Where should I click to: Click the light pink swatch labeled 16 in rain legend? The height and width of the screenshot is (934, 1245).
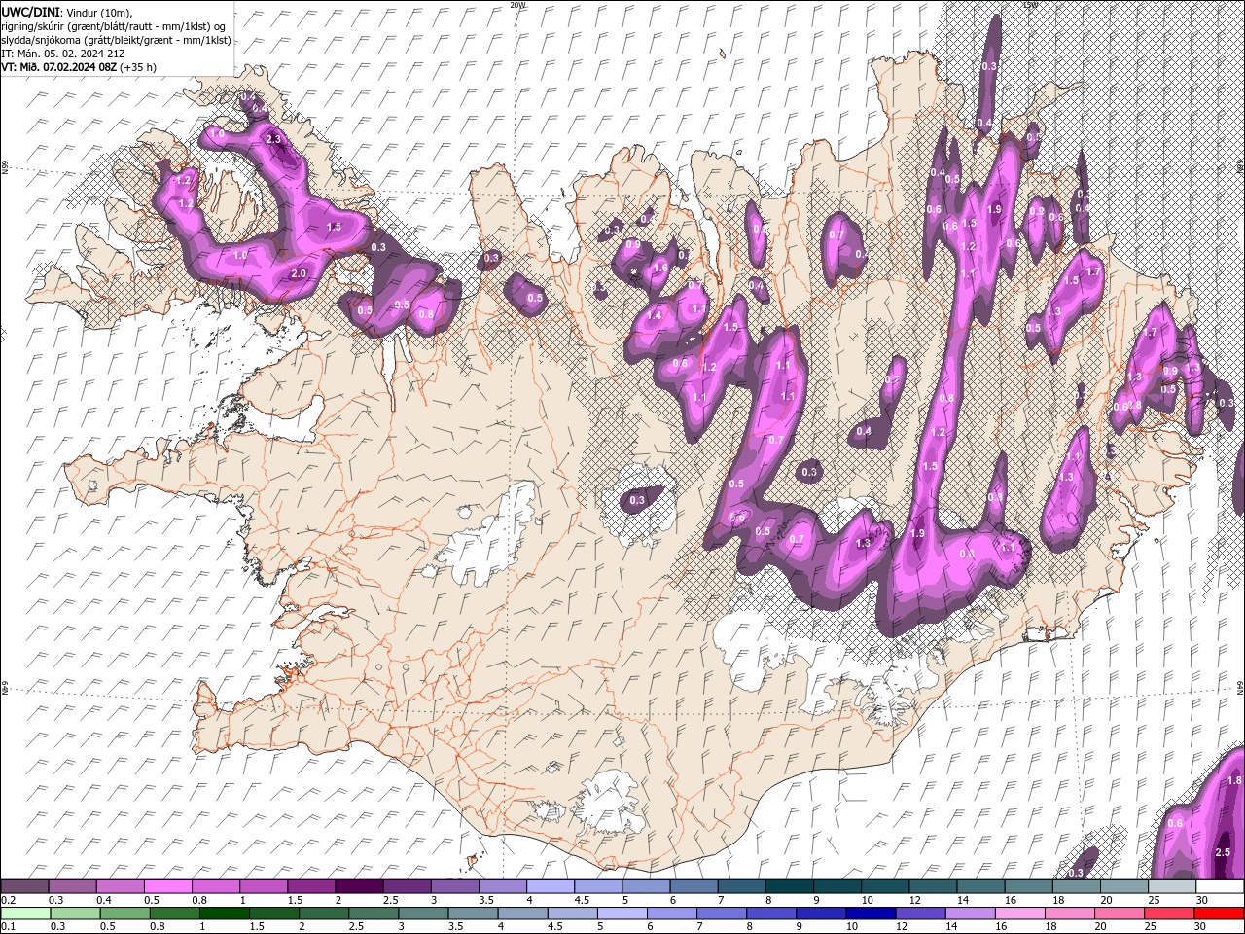pos(1019,914)
